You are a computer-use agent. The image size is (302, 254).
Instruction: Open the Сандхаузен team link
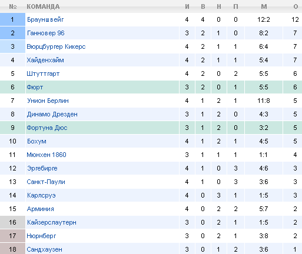pos(45,249)
